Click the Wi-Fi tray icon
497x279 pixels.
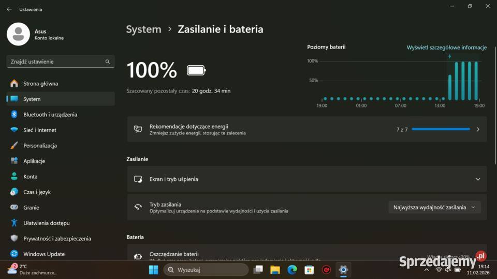click(x=438, y=270)
